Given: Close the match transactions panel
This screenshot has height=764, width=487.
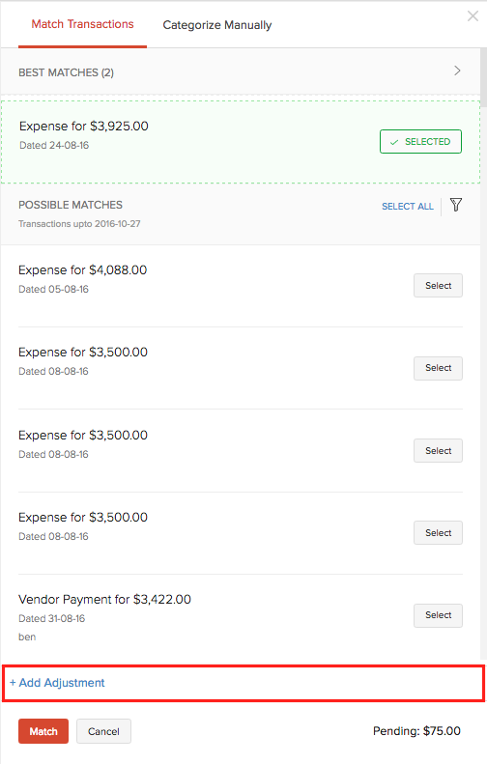Looking at the screenshot, I should click(x=473, y=16).
